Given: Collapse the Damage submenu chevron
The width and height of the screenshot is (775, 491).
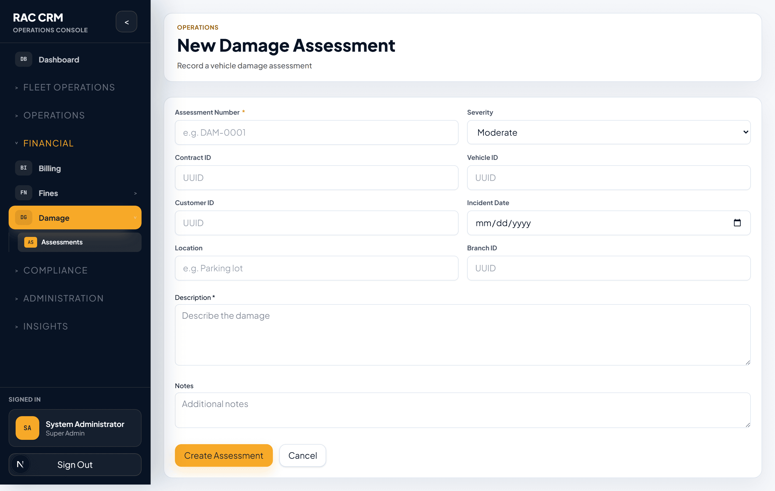Looking at the screenshot, I should [135, 218].
